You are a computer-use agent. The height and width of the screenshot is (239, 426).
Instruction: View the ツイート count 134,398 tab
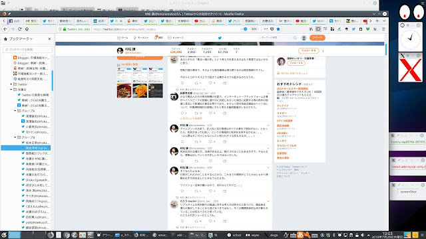pyautogui.click(x=176, y=50)
